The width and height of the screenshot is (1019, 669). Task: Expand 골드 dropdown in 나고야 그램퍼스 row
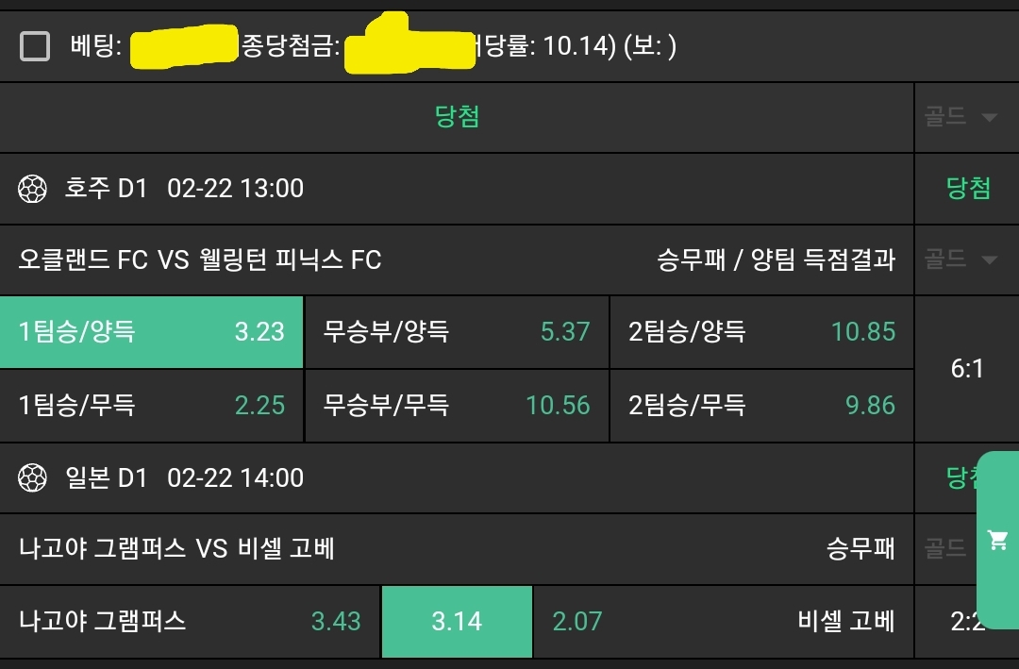pyautogui.click(x=946, y=548)
